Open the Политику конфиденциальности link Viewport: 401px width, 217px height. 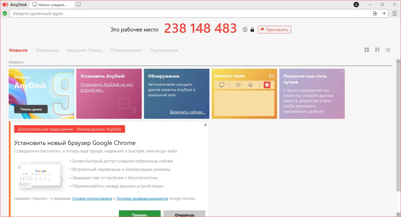142,199
